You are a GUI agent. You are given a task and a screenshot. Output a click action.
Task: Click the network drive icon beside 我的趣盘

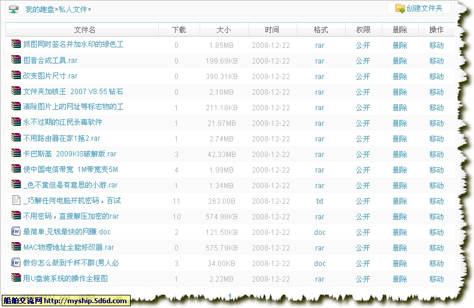(14, 9)
